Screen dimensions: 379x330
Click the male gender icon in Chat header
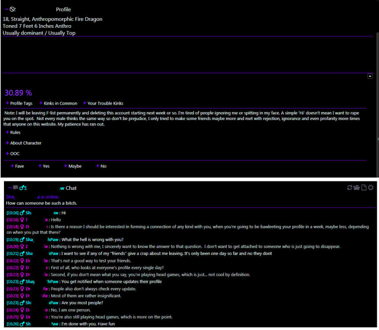click(22, 188)
